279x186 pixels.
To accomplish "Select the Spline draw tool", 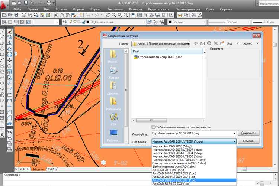I will [2, 78].
